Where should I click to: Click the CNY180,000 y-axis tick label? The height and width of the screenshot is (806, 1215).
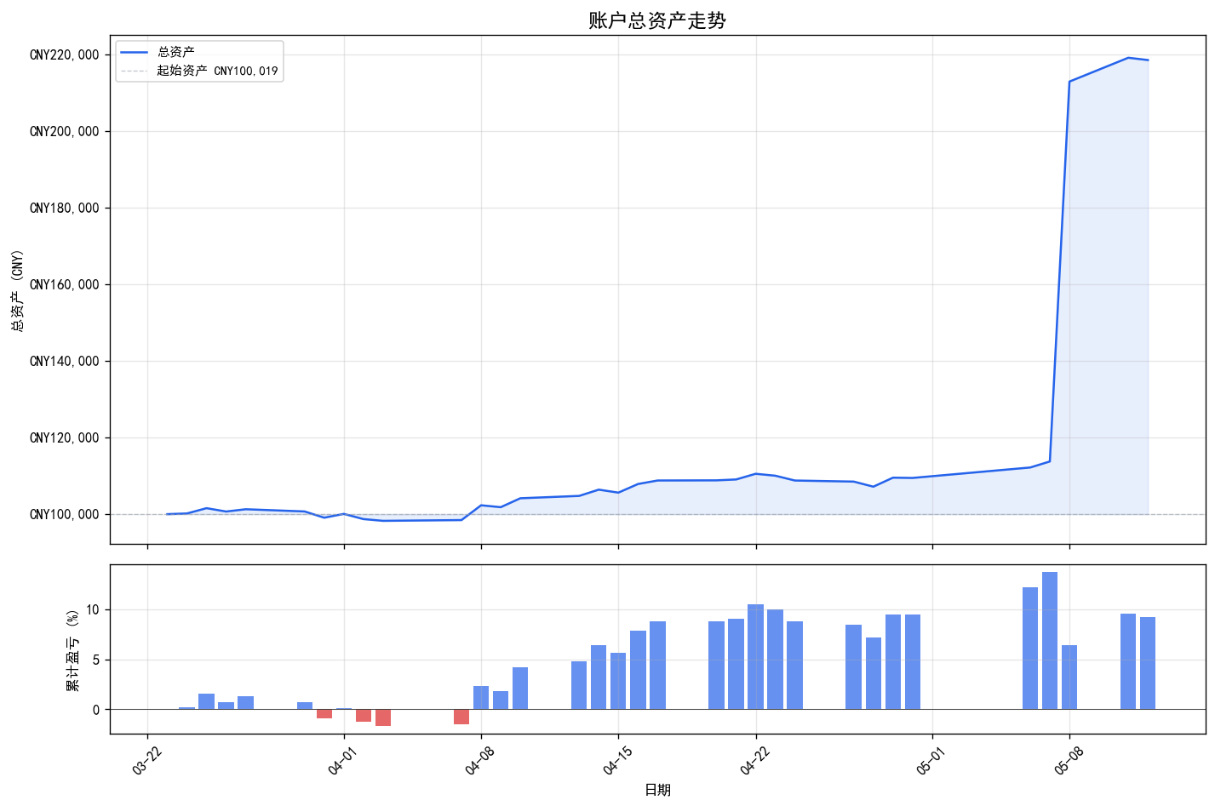coord(65,209)
